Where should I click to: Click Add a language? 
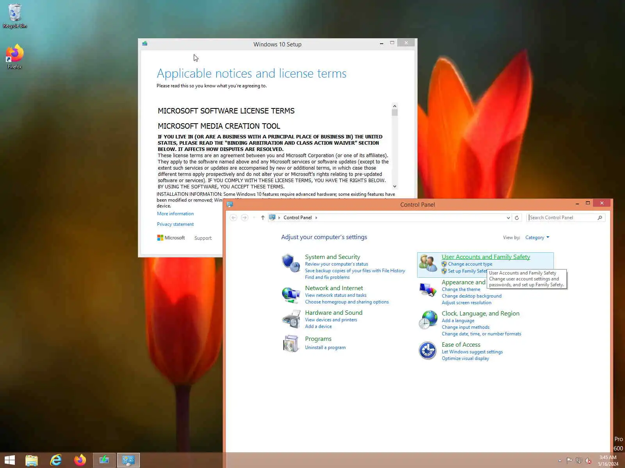(458, 321)
